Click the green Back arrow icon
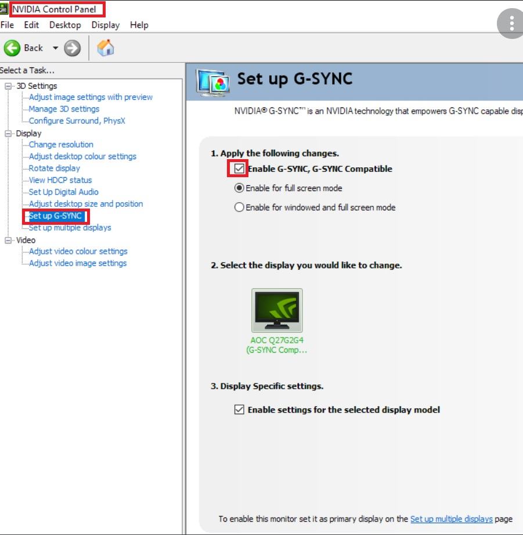This screenshot has height=535, width=523. coord(12,48)
